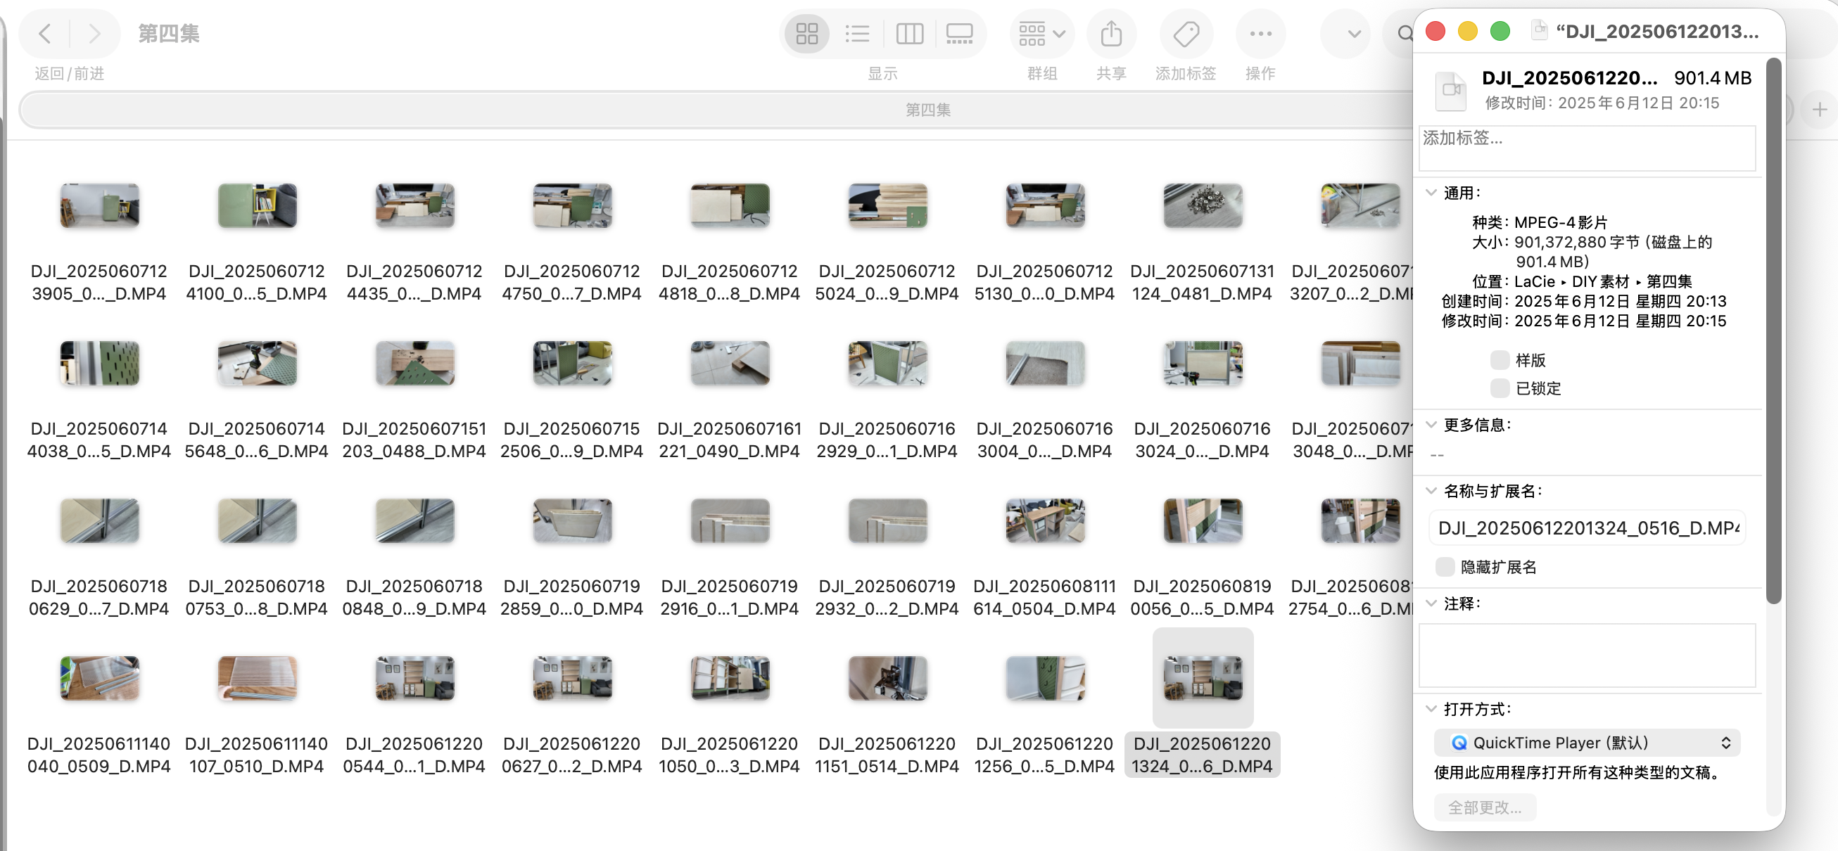Check the 隐藏扩展名 checkbox
Screen dimensions: 1838x851
(1445, 567)
